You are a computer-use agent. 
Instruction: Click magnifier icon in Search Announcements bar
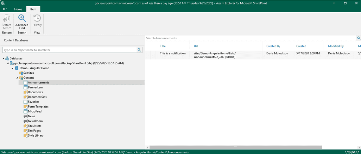point(359,38)
